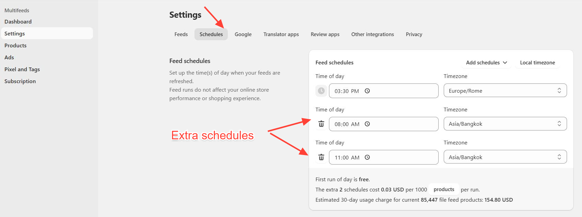Open the last Asia/Bangkok timezone dropdown
This screenshot has height=217, width=582.
click(505, 157)
